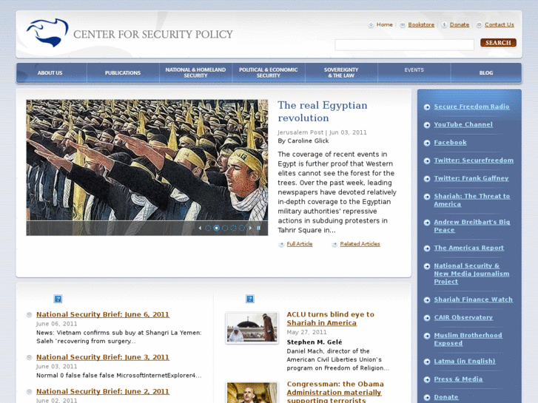538x403 pixels.
Task: Open Shariah: The Threat to America link
Action: (472, 200)
